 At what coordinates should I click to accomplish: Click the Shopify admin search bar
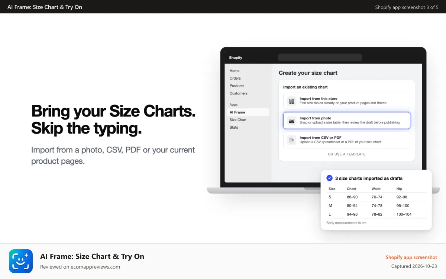coord(320,57)
